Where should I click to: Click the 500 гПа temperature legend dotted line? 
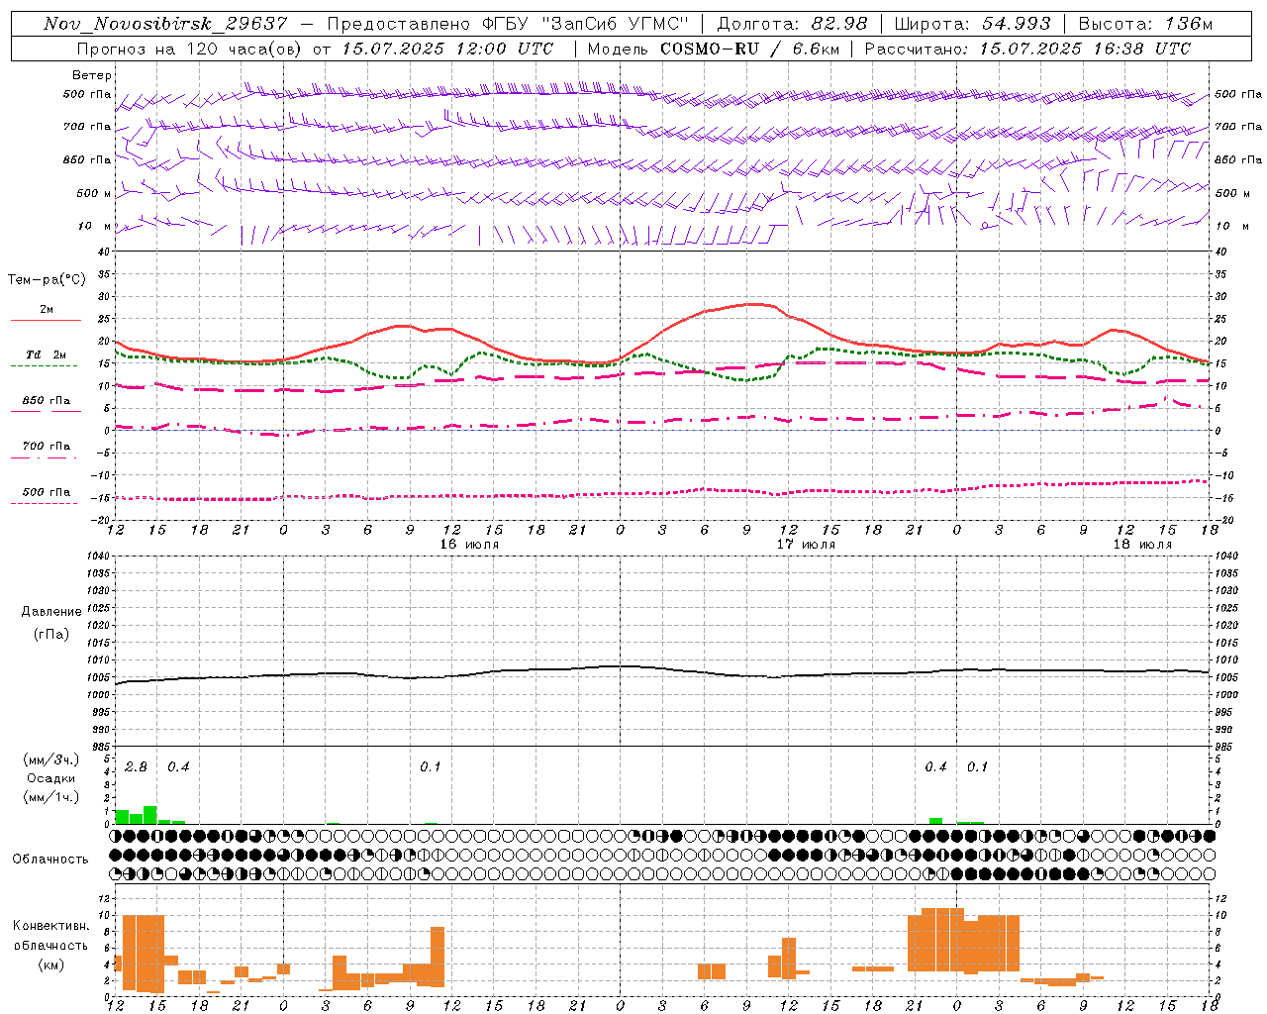pos(44,503)
